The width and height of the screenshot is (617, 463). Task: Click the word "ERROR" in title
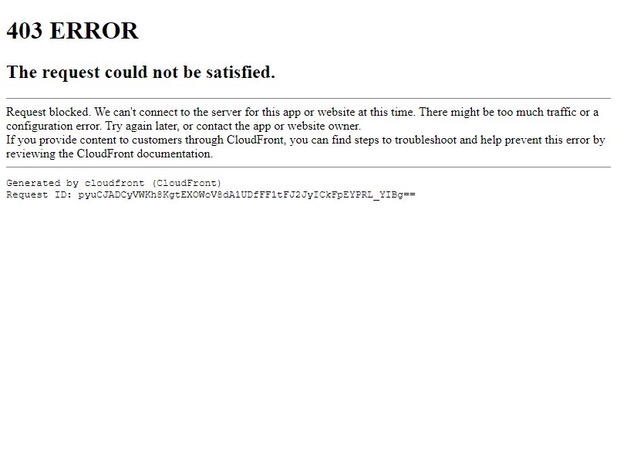pyautogui.click(x=94, y=31)
